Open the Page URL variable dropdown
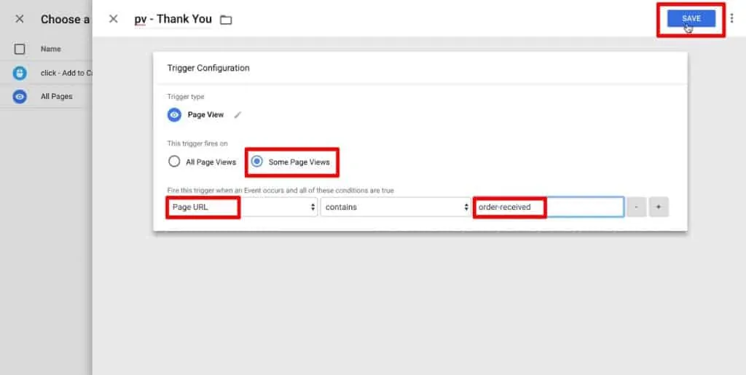This screenshot has height=375, width=746. 242,208
